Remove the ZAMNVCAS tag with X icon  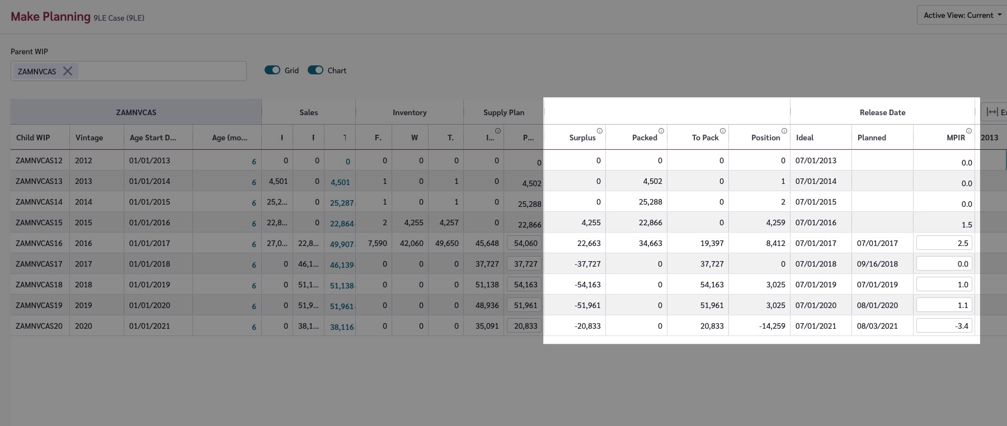pos(68,71)
